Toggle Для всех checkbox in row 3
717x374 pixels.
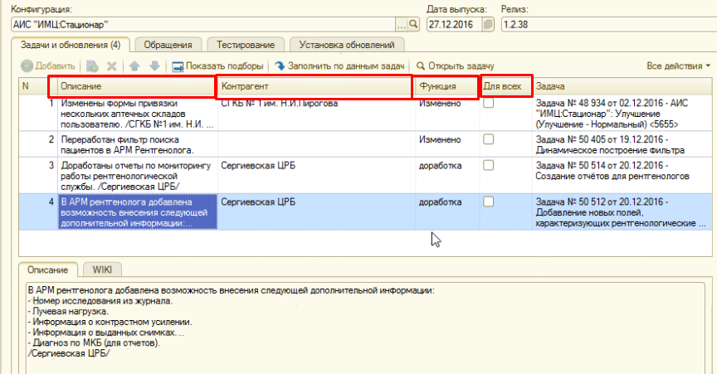click(x=488, y=165)
